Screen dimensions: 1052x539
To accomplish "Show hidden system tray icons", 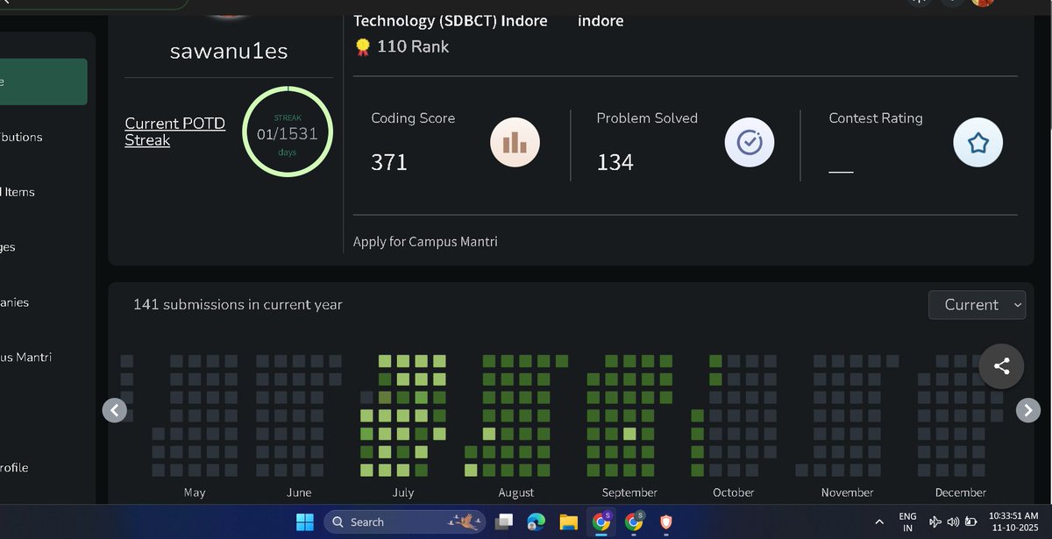I will point(879,522).
